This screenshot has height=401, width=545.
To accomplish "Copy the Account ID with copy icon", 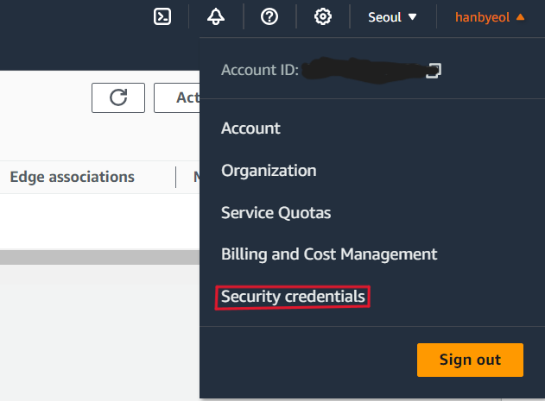I will (434, 71).
